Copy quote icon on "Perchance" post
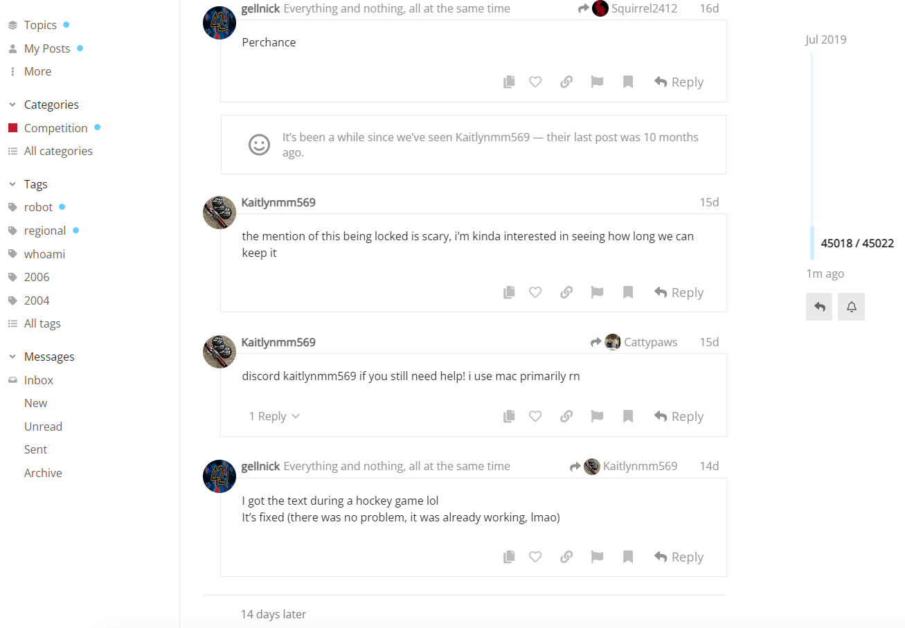The width and height of the screenshot is (905, 628). click(509, 82)
